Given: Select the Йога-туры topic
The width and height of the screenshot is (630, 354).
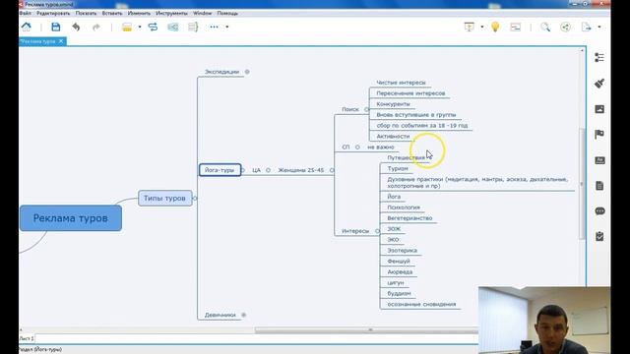Looking at the screenshot, I should [220, 170].
